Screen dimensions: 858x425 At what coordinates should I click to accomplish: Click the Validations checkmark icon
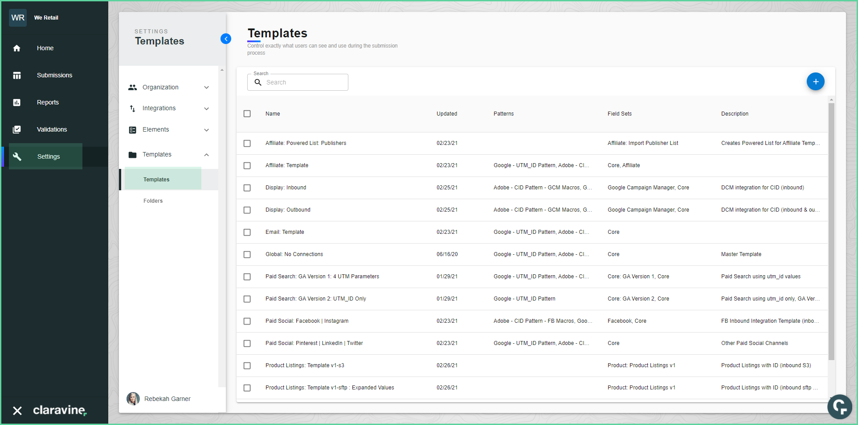click(17, 129)
